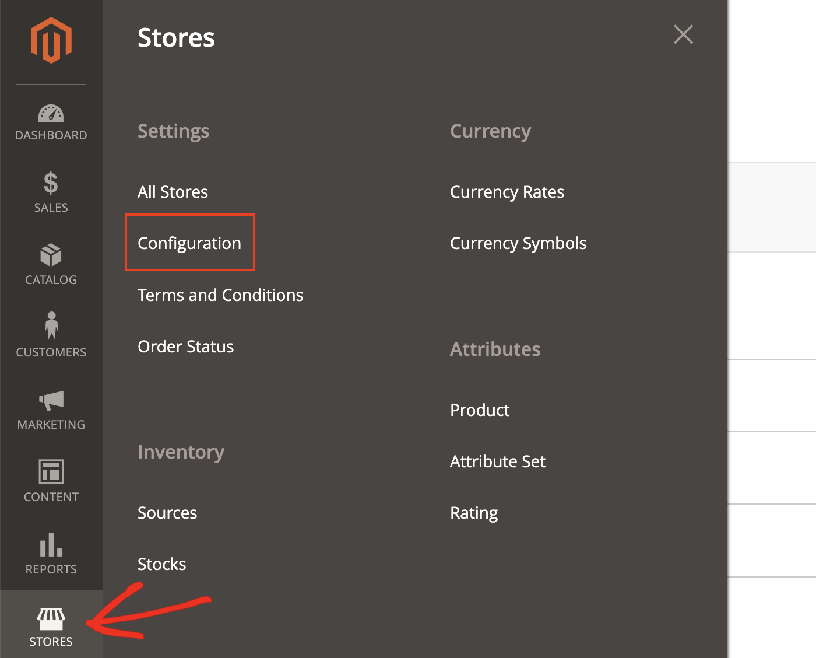View Currency Rates
Viewport: 816px width, 658px height.
(507, 191)
